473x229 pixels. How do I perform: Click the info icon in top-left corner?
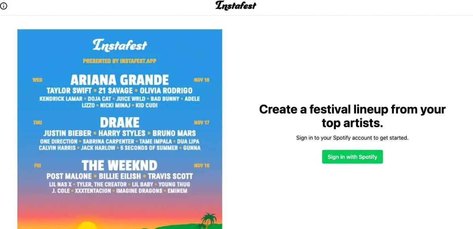tap(4, 6)
